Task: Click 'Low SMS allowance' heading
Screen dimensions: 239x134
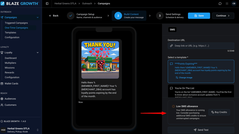Action: [187, 106]
